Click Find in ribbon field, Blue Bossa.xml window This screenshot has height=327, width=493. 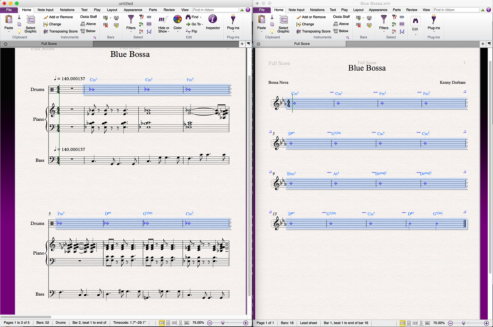tap(456, 10)
